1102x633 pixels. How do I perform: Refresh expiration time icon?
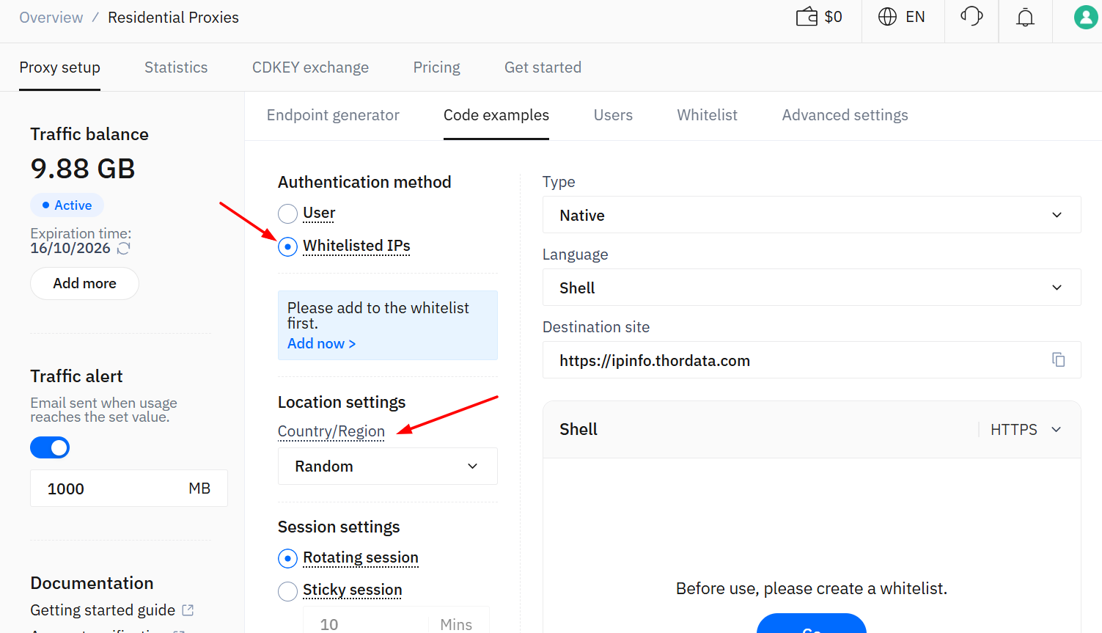click(124, 248)
